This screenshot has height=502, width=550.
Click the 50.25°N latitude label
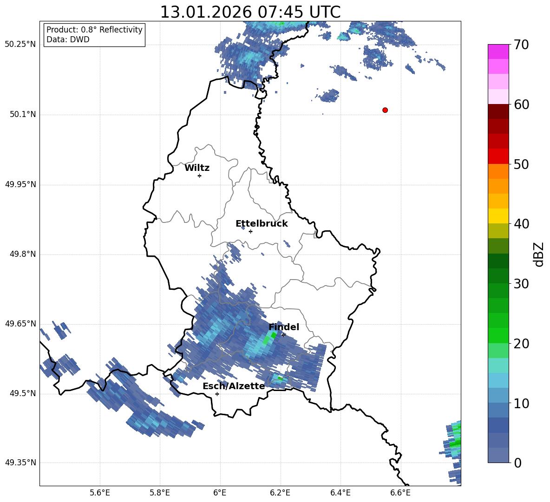tap(20, 45)
